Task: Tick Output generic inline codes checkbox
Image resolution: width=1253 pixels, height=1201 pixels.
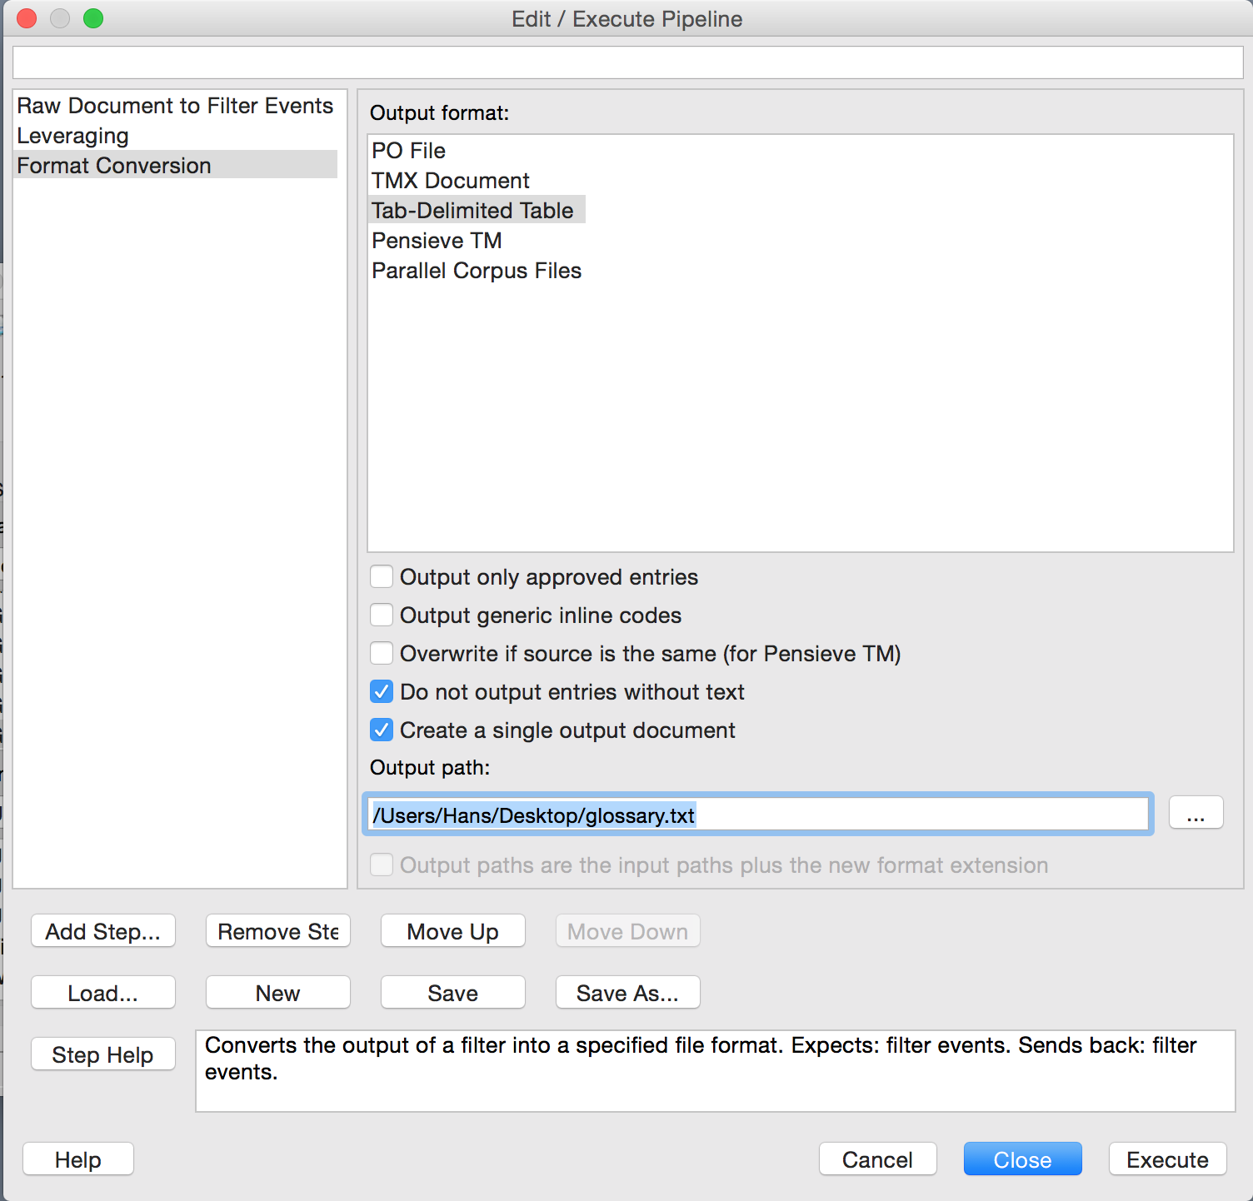Action: 382,615
